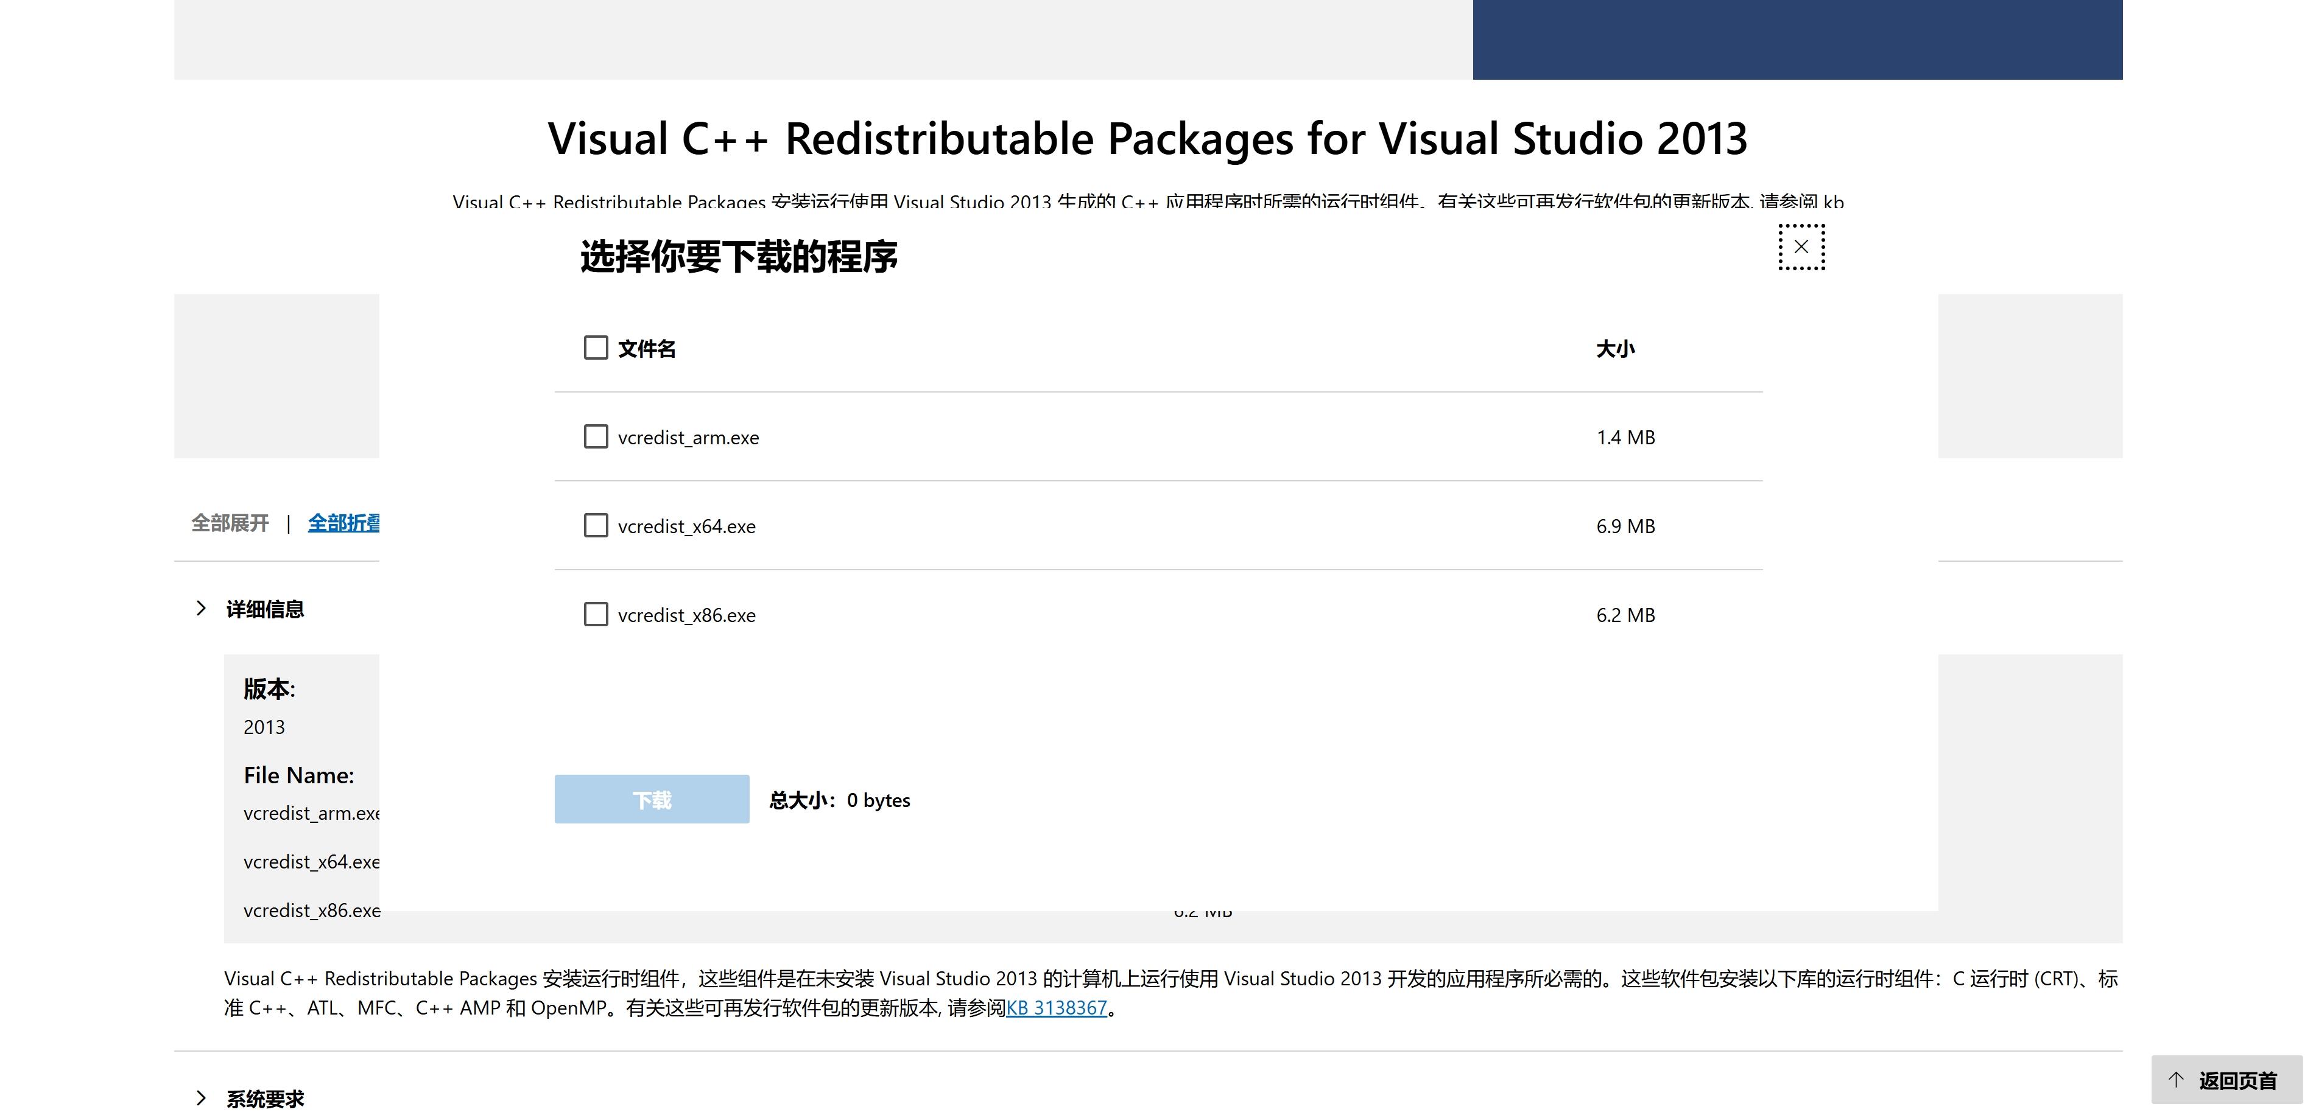Screen dimensions: 2316x1118
Task: Click vcredist_x86.exe in the background details panel
Action: click(x=311, y=910)
